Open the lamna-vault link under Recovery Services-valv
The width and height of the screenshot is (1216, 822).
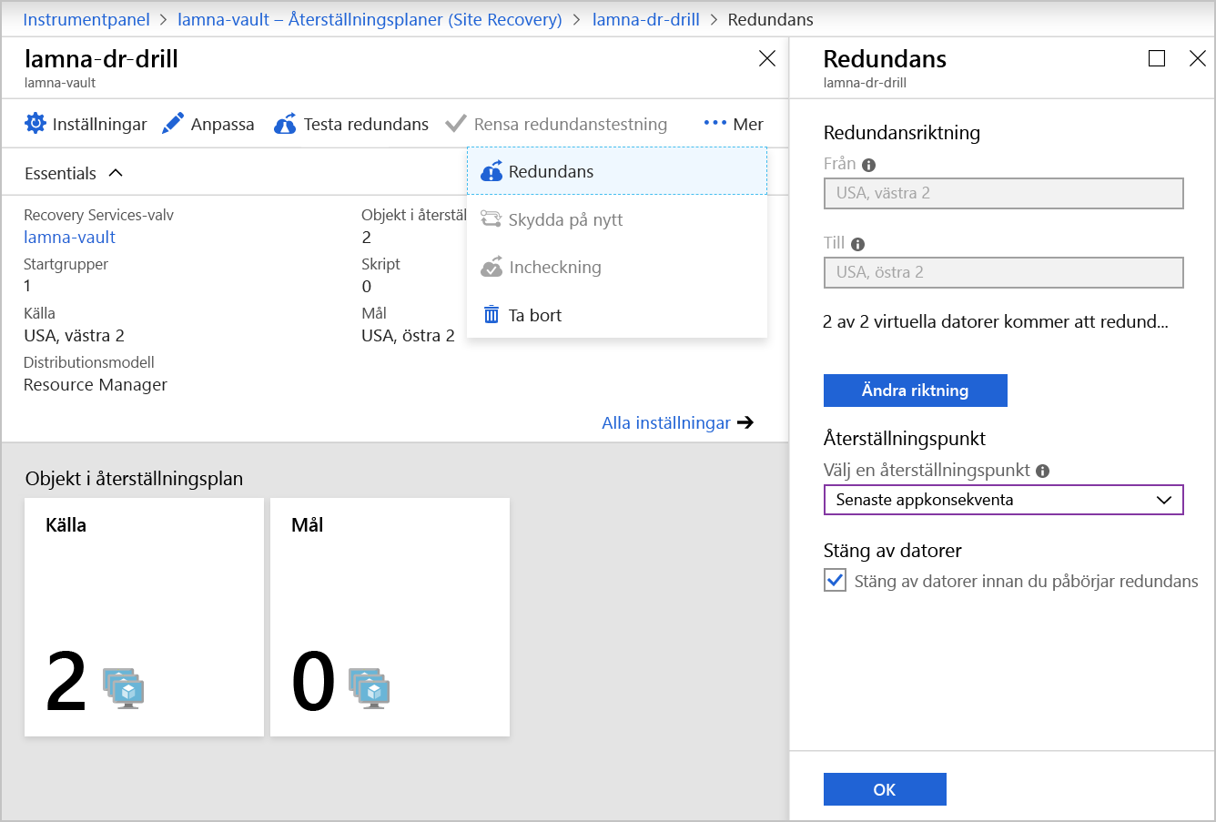70,238
